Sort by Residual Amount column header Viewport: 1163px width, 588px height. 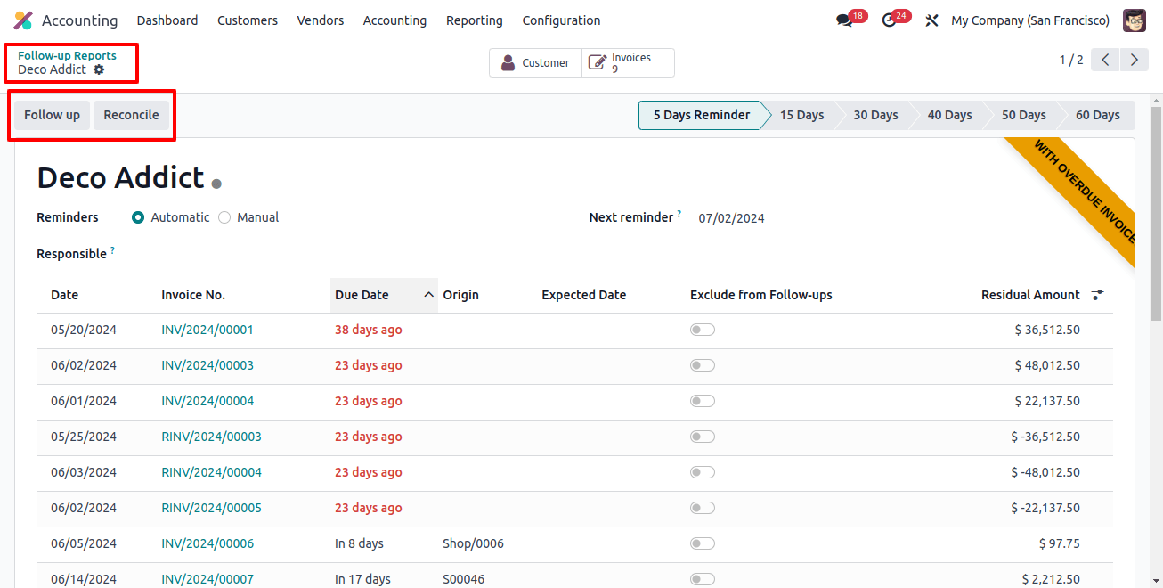click(x=1030, y=295)
